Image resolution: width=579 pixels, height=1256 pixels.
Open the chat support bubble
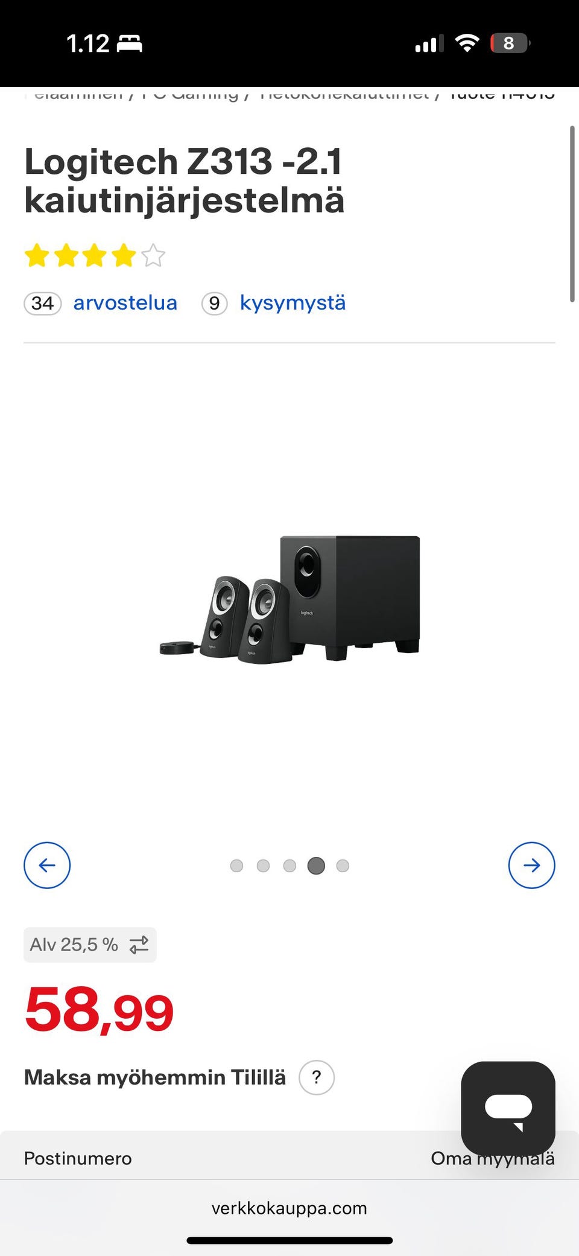pos(508,1108)
